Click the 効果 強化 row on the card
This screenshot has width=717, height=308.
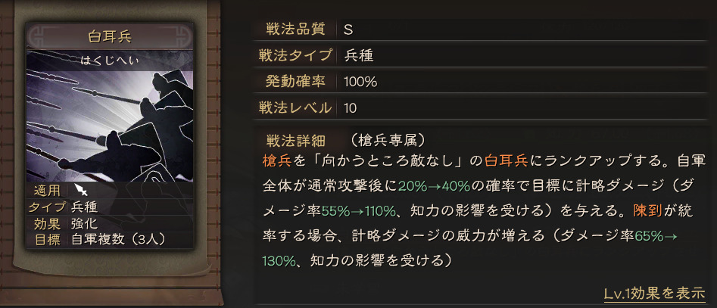pos(110,223)
